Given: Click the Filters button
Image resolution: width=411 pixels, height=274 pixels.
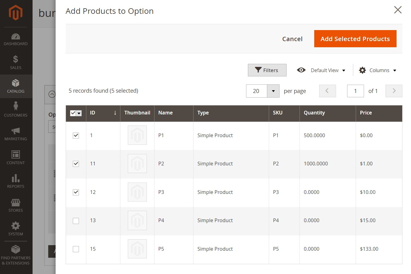Looking at the screenshot, I should point(267,70).
